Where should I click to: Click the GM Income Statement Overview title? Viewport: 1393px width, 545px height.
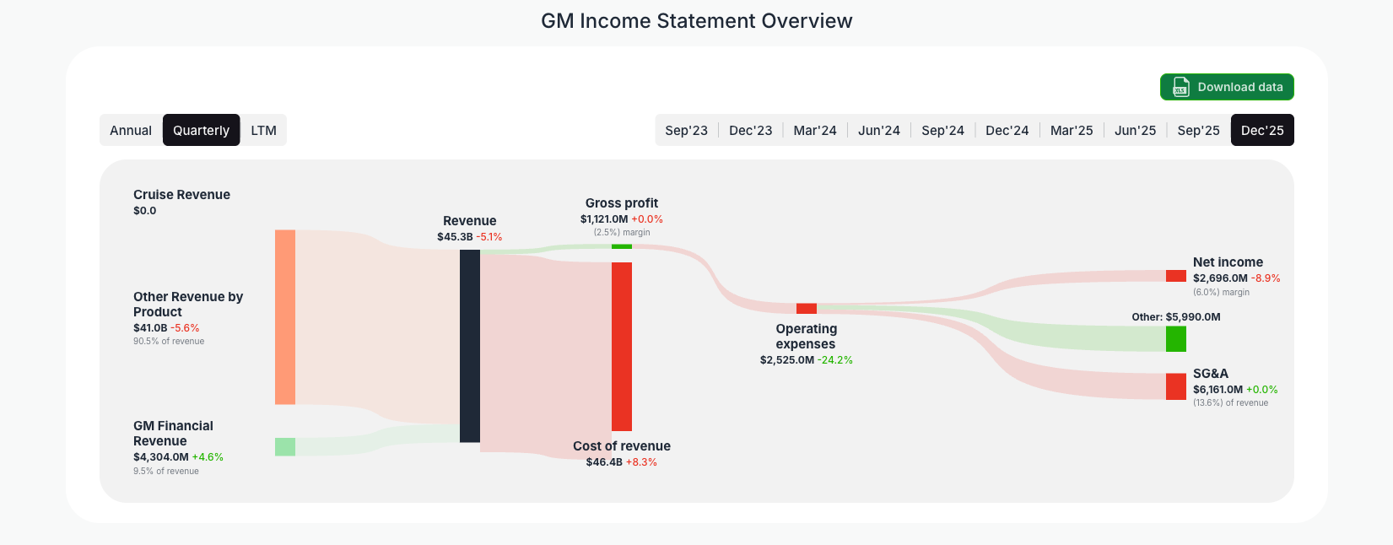point(696,20)
